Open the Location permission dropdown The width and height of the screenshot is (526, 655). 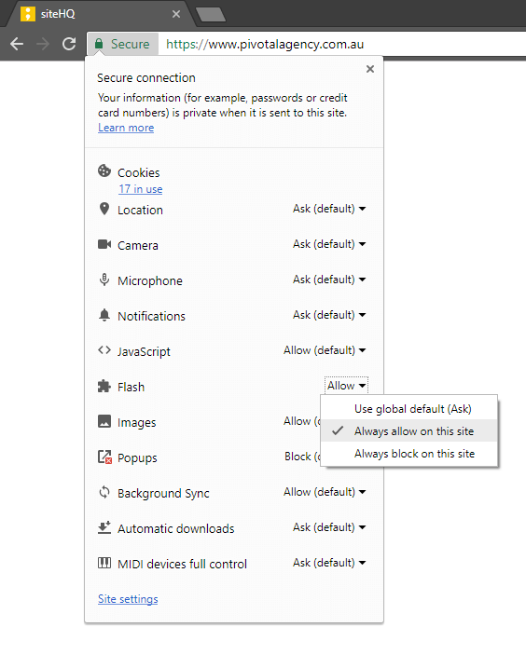(x=329, y=209)
